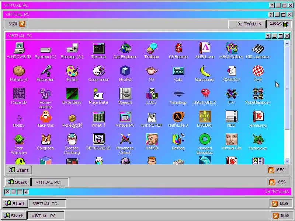Open Bananamp banana icon
Viewport: 295px width, 221px height.
click(x=205, y=71)
